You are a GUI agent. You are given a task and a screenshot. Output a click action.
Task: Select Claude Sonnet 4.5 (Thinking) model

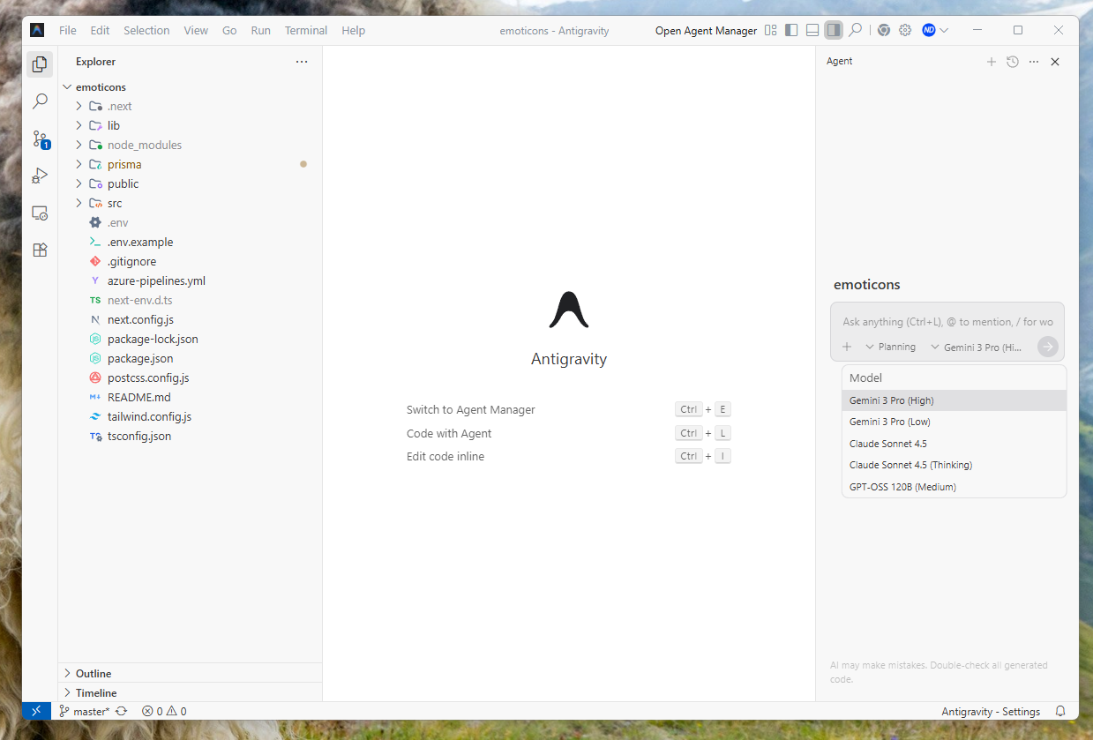[955, 465]
